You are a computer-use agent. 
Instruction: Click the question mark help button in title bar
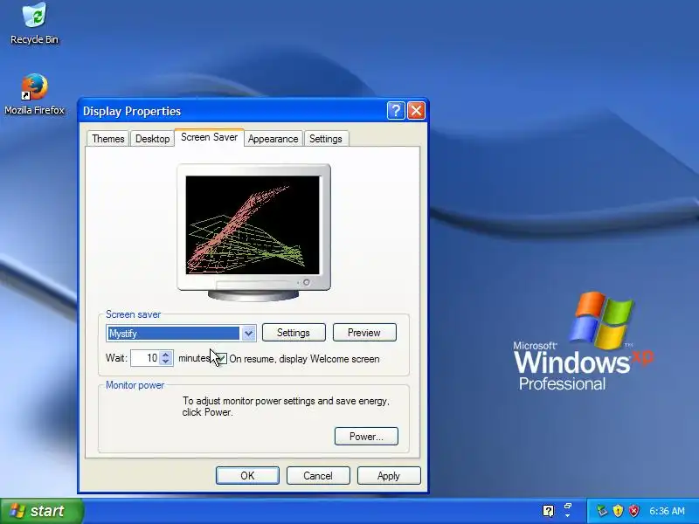(x=396, y=111)
